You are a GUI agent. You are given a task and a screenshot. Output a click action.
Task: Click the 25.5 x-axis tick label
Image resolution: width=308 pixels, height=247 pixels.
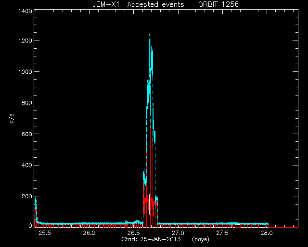(x=45, y=233)
